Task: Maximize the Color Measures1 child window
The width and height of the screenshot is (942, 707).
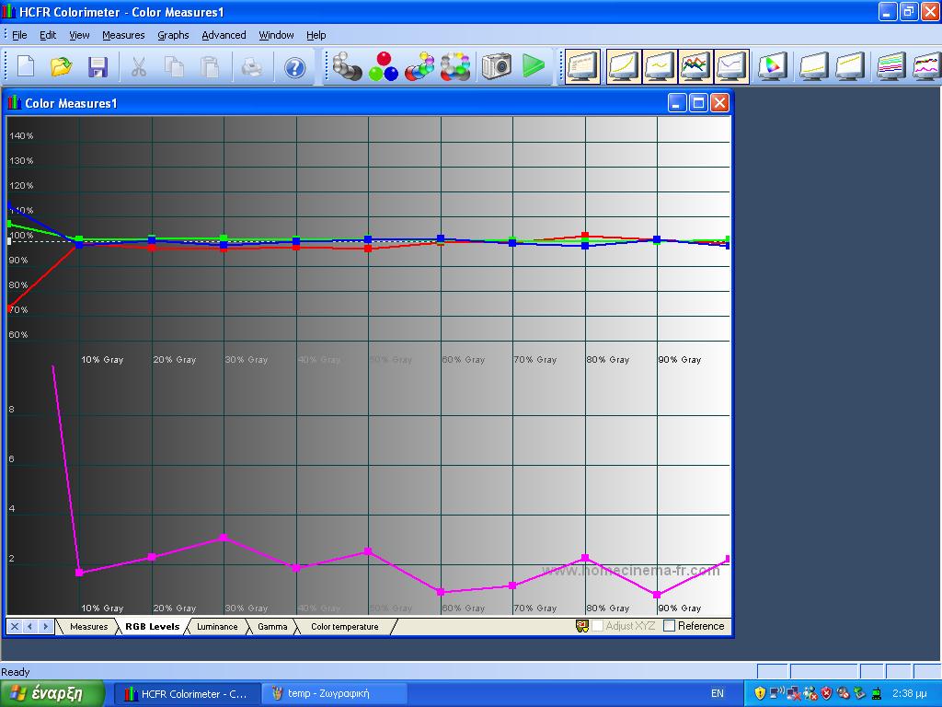Action: [697, 103]
